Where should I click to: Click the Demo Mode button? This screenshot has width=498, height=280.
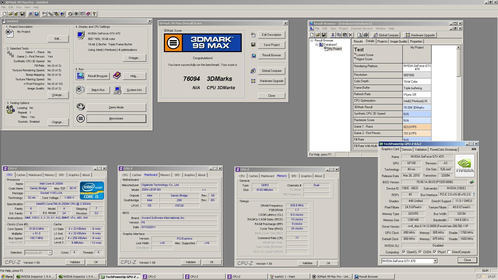pos(116,107)
